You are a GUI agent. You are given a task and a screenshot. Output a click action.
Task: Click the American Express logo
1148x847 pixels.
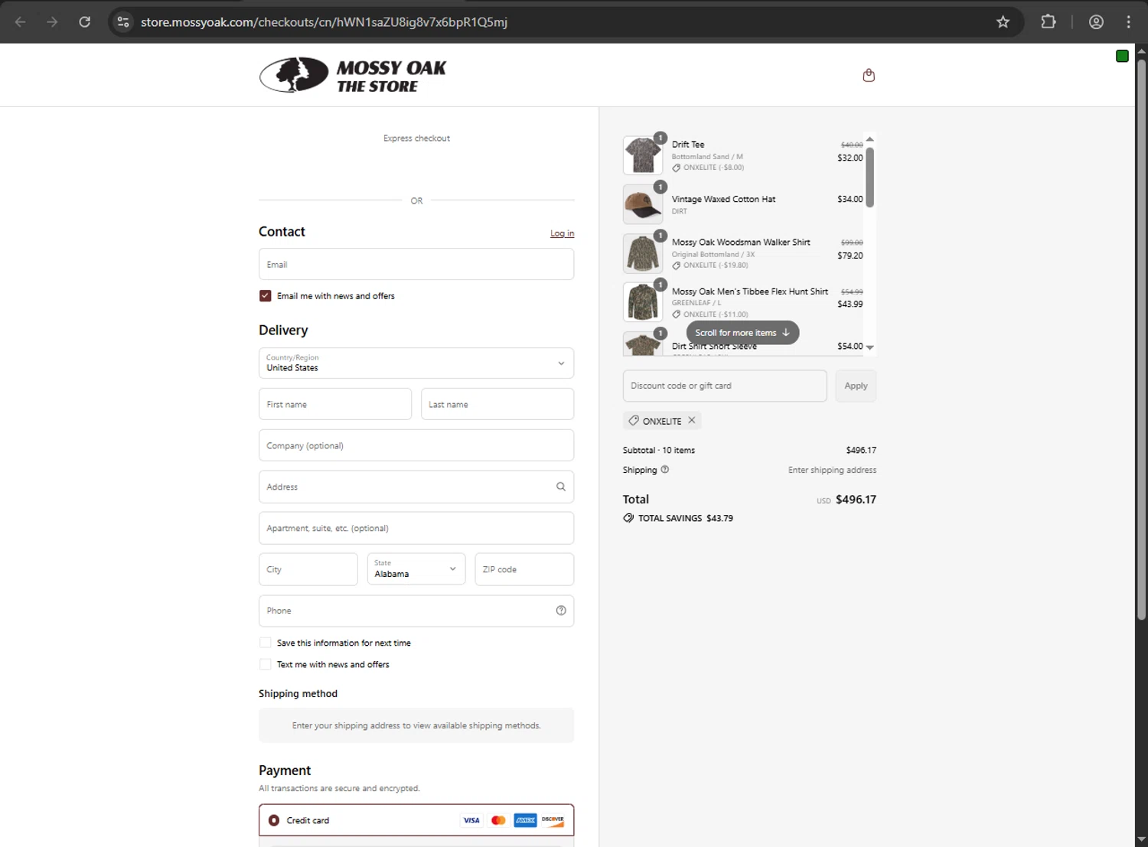click(525, 820)
